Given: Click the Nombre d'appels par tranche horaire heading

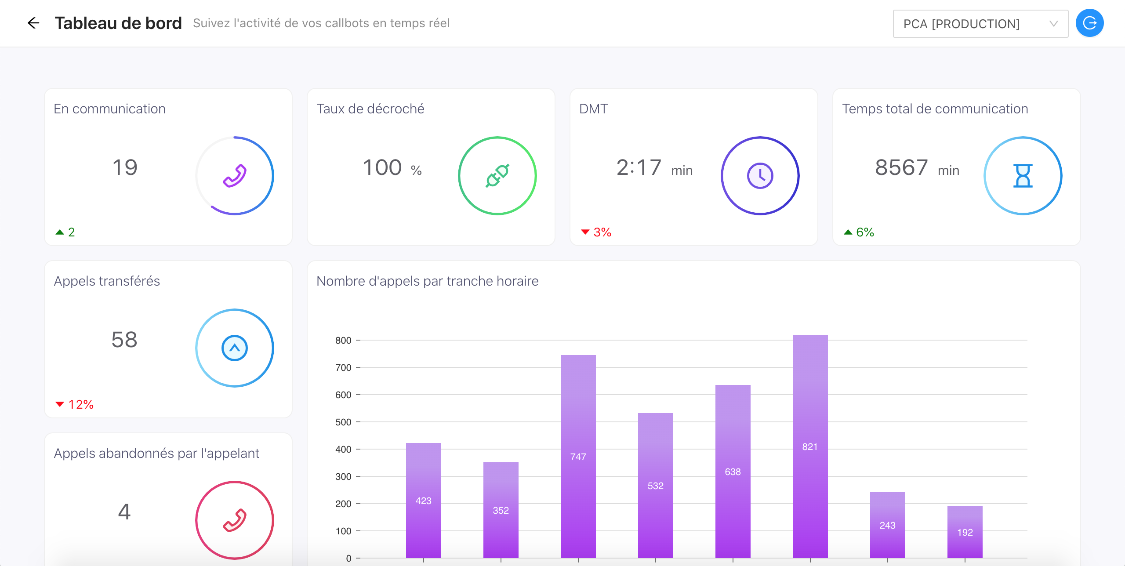Looking at the screenshot, I should [x=427, y=281].
